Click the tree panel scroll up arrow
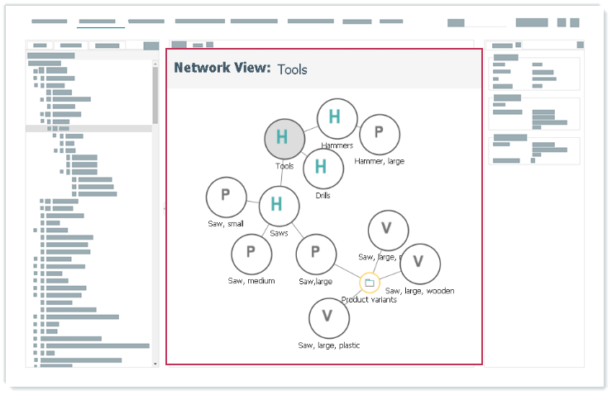Image resolution: width=612 pixels, height=395 pixels. coord(155,62)
